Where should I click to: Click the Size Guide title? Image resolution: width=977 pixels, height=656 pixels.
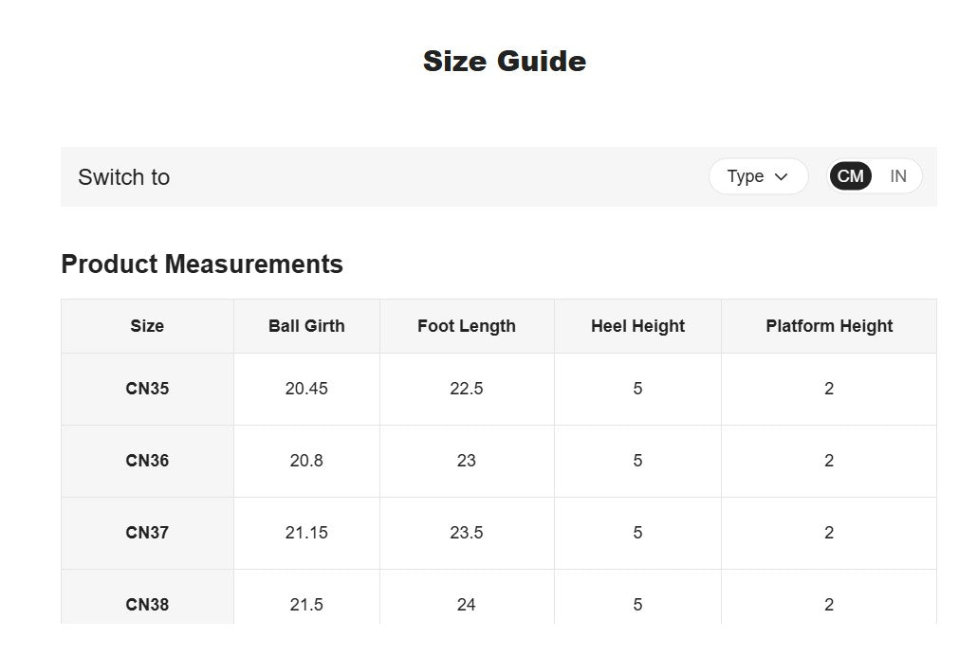point(505,61)
